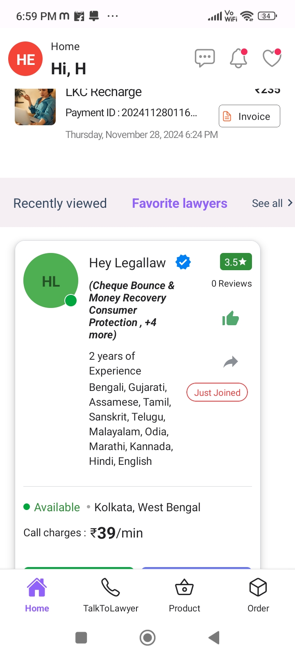Screen dimensions: 295x657
Task: Go to the Home navigation tab
Action: (37, 594)
